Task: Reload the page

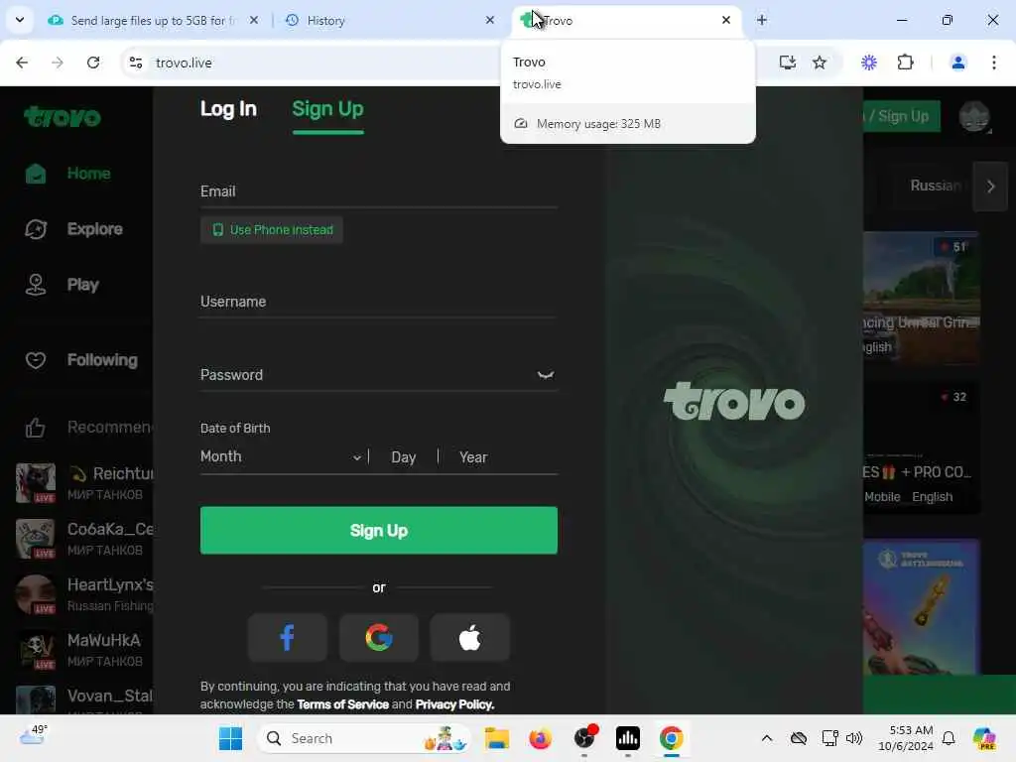Action: (x=93, y=63)
